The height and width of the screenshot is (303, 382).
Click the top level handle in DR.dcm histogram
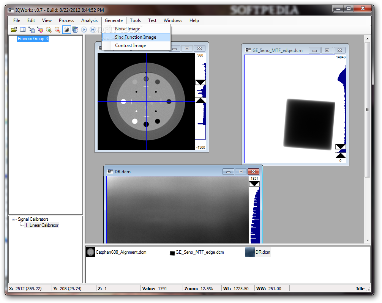(254, 184)
